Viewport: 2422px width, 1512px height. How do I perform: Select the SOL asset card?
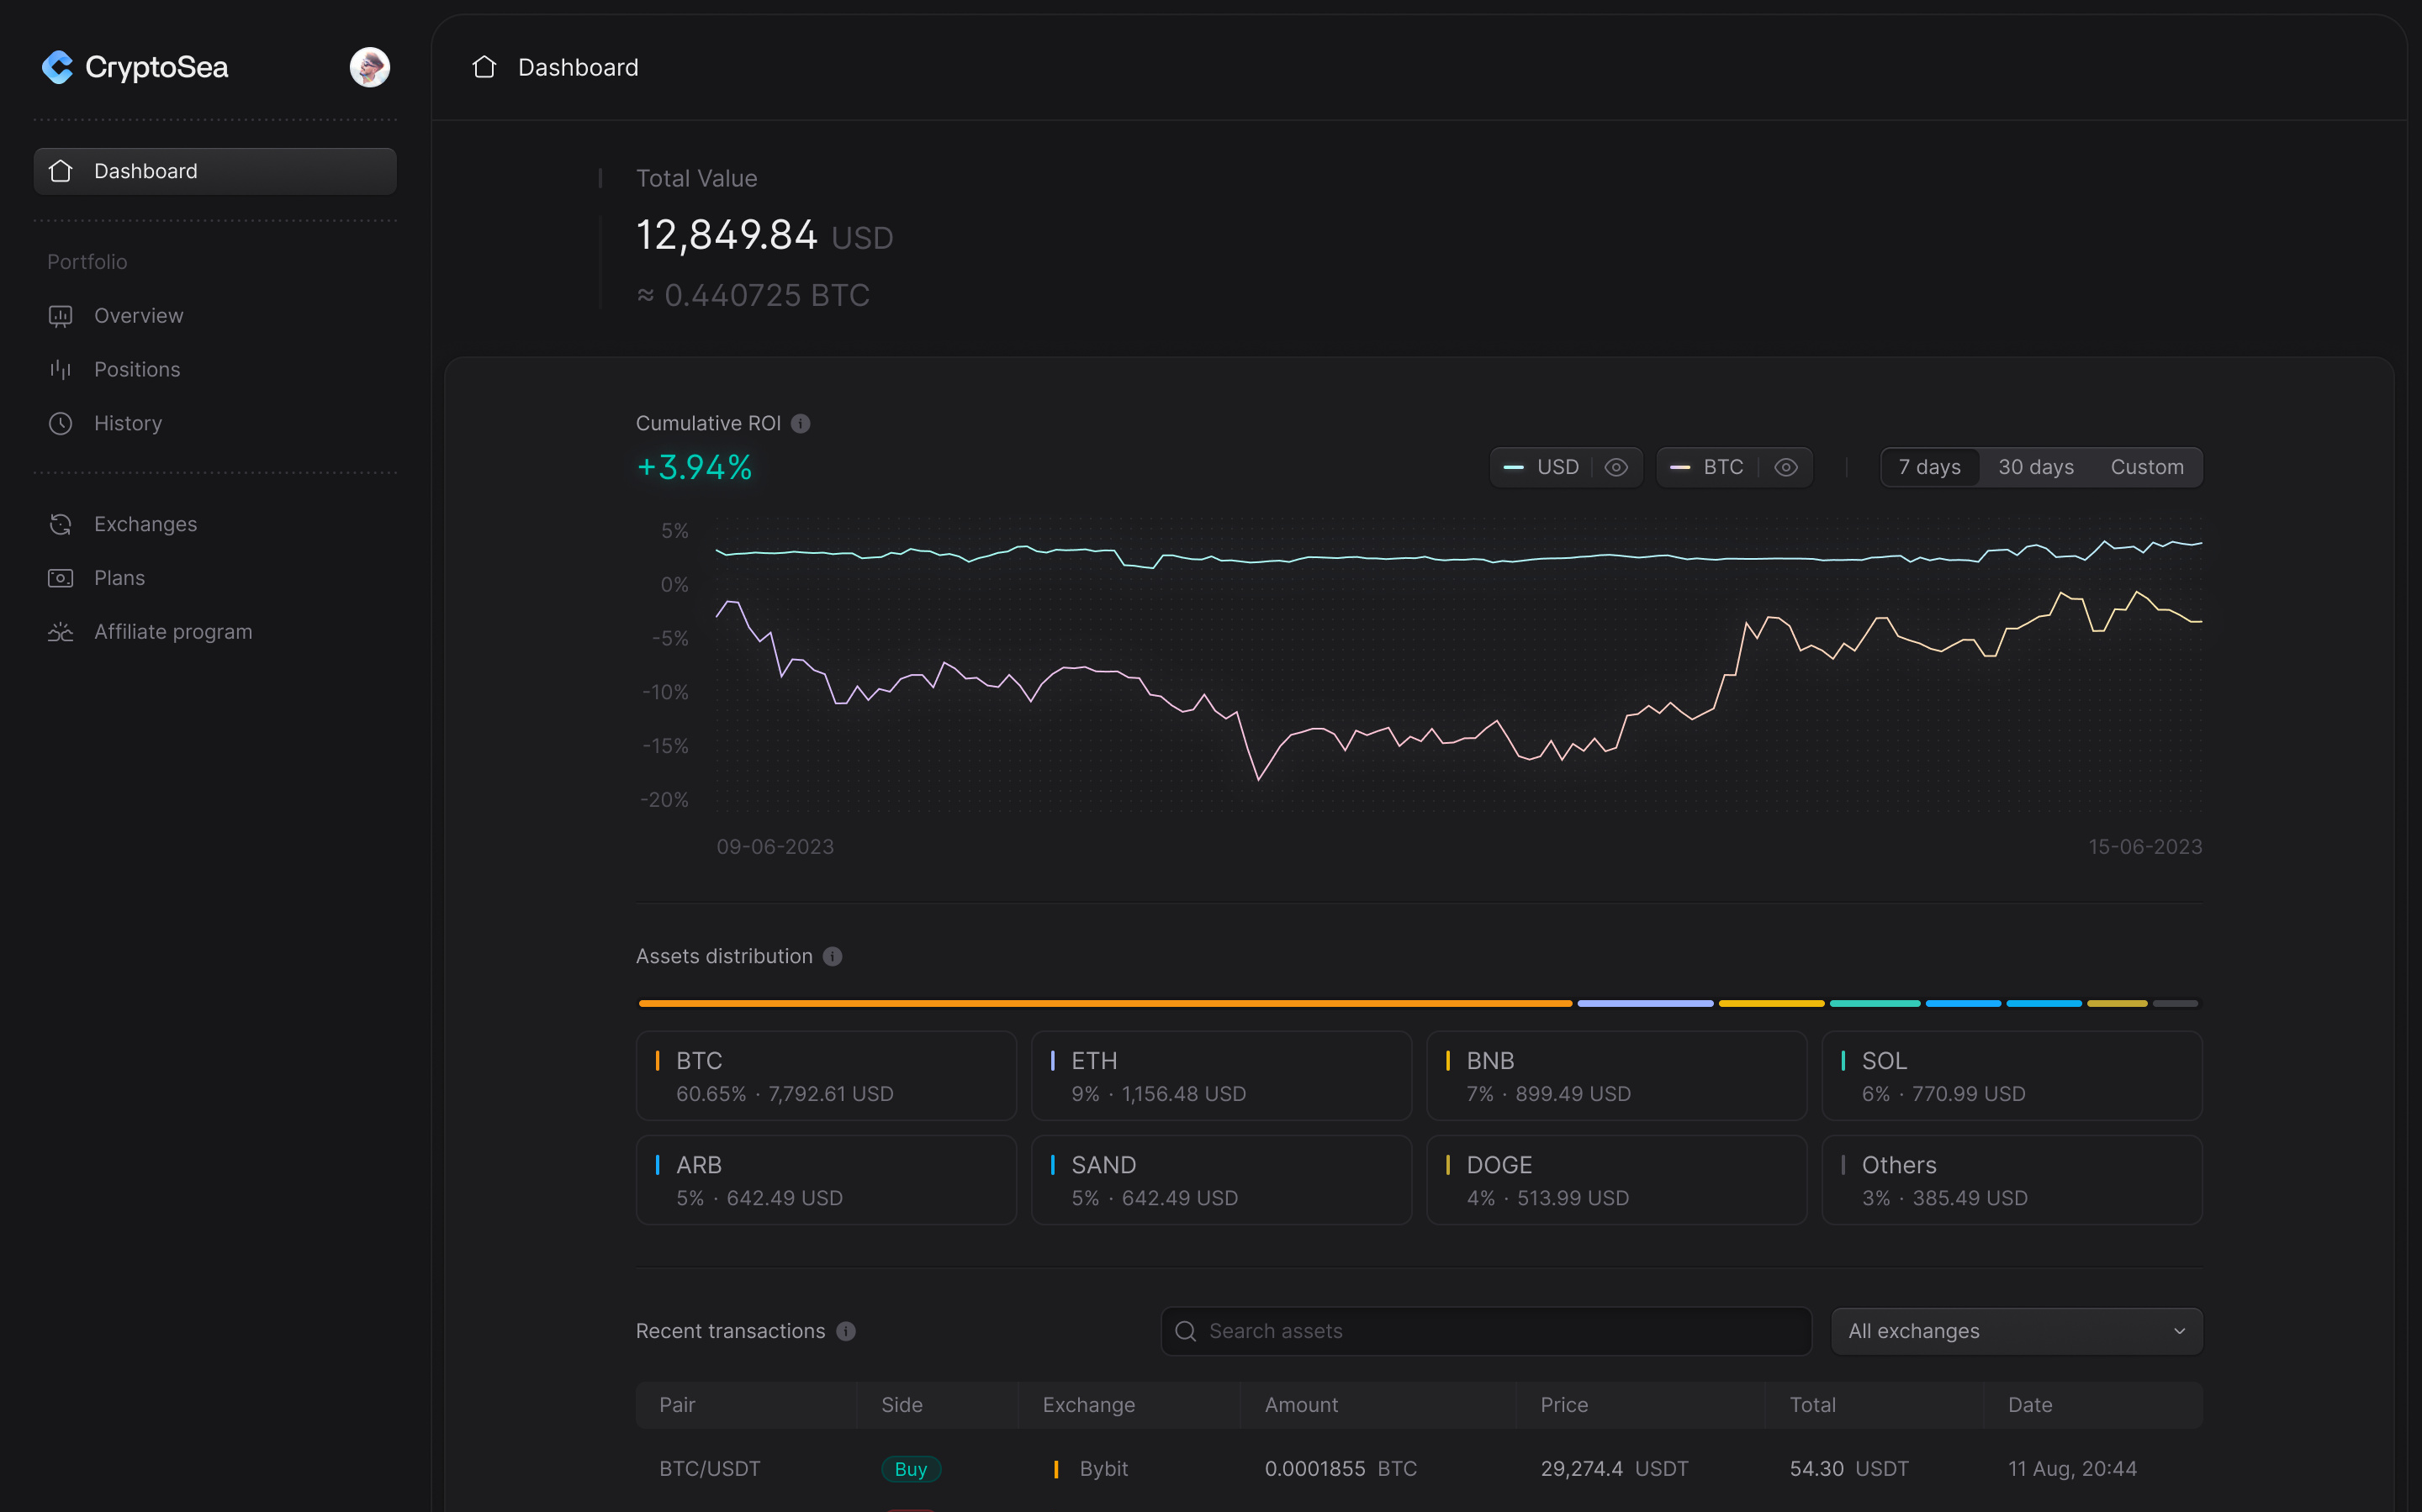tap(2012, 1076)
